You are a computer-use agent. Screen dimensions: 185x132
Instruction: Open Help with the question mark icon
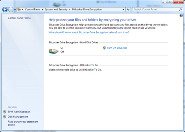[181, 15]
